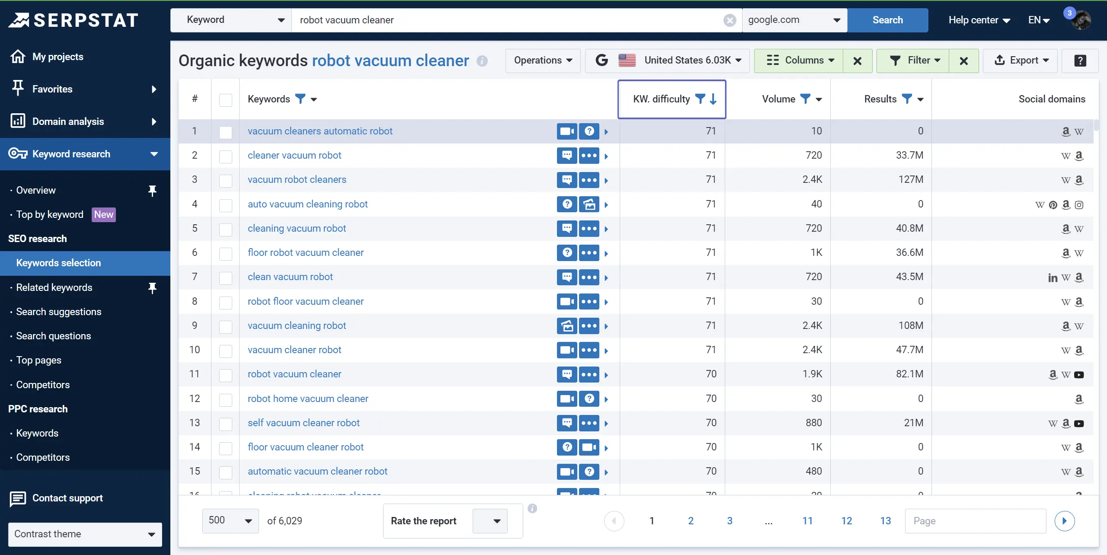
Task: Click three-dots icon for vacuum robot cleaners
Action: [x=589, y=180]
